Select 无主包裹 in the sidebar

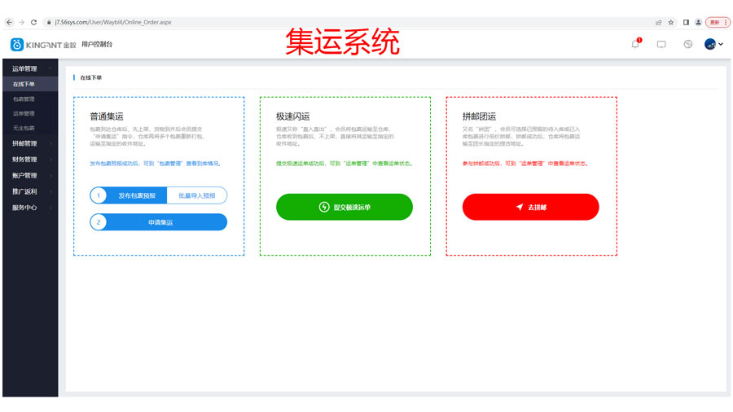tap(24, 128)
